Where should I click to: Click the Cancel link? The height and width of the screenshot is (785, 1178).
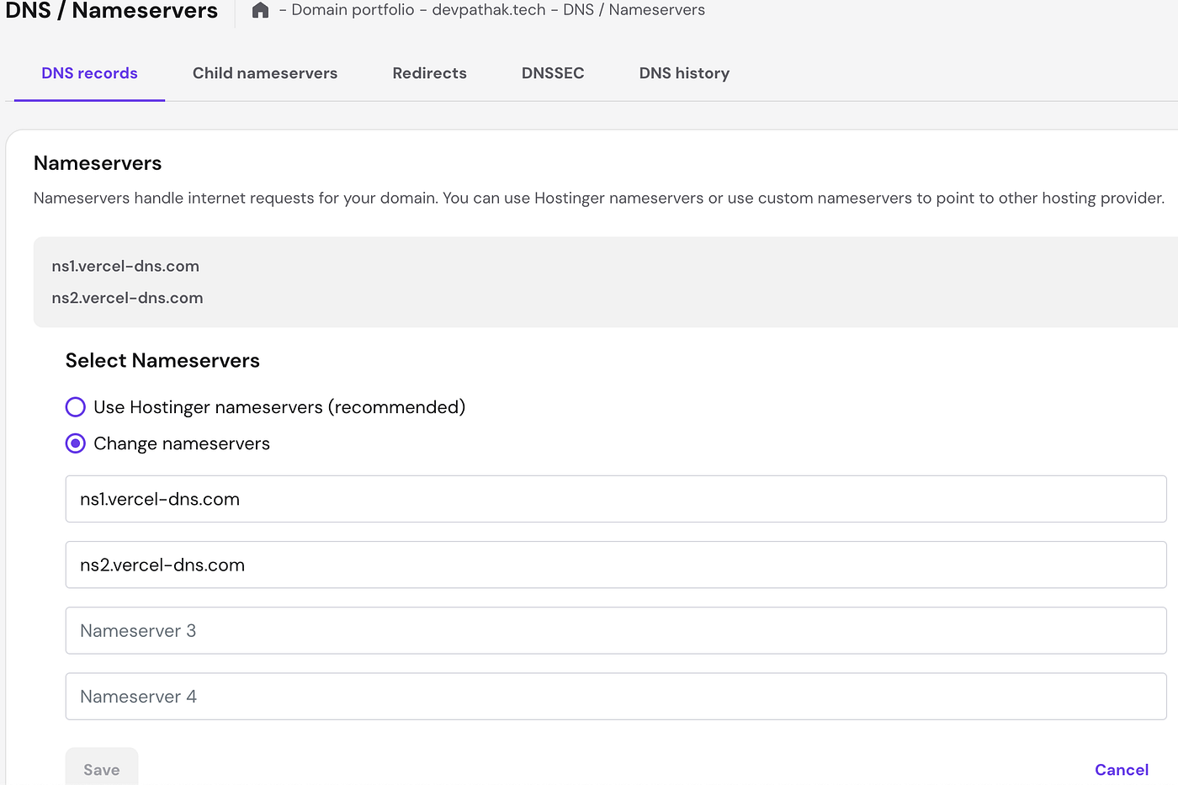[x=1122, y=770]
